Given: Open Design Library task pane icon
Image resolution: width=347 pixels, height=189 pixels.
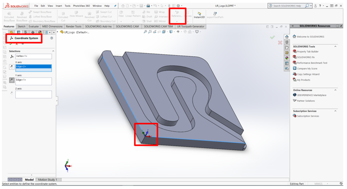Looking at the screenshot, I should 287,42.
